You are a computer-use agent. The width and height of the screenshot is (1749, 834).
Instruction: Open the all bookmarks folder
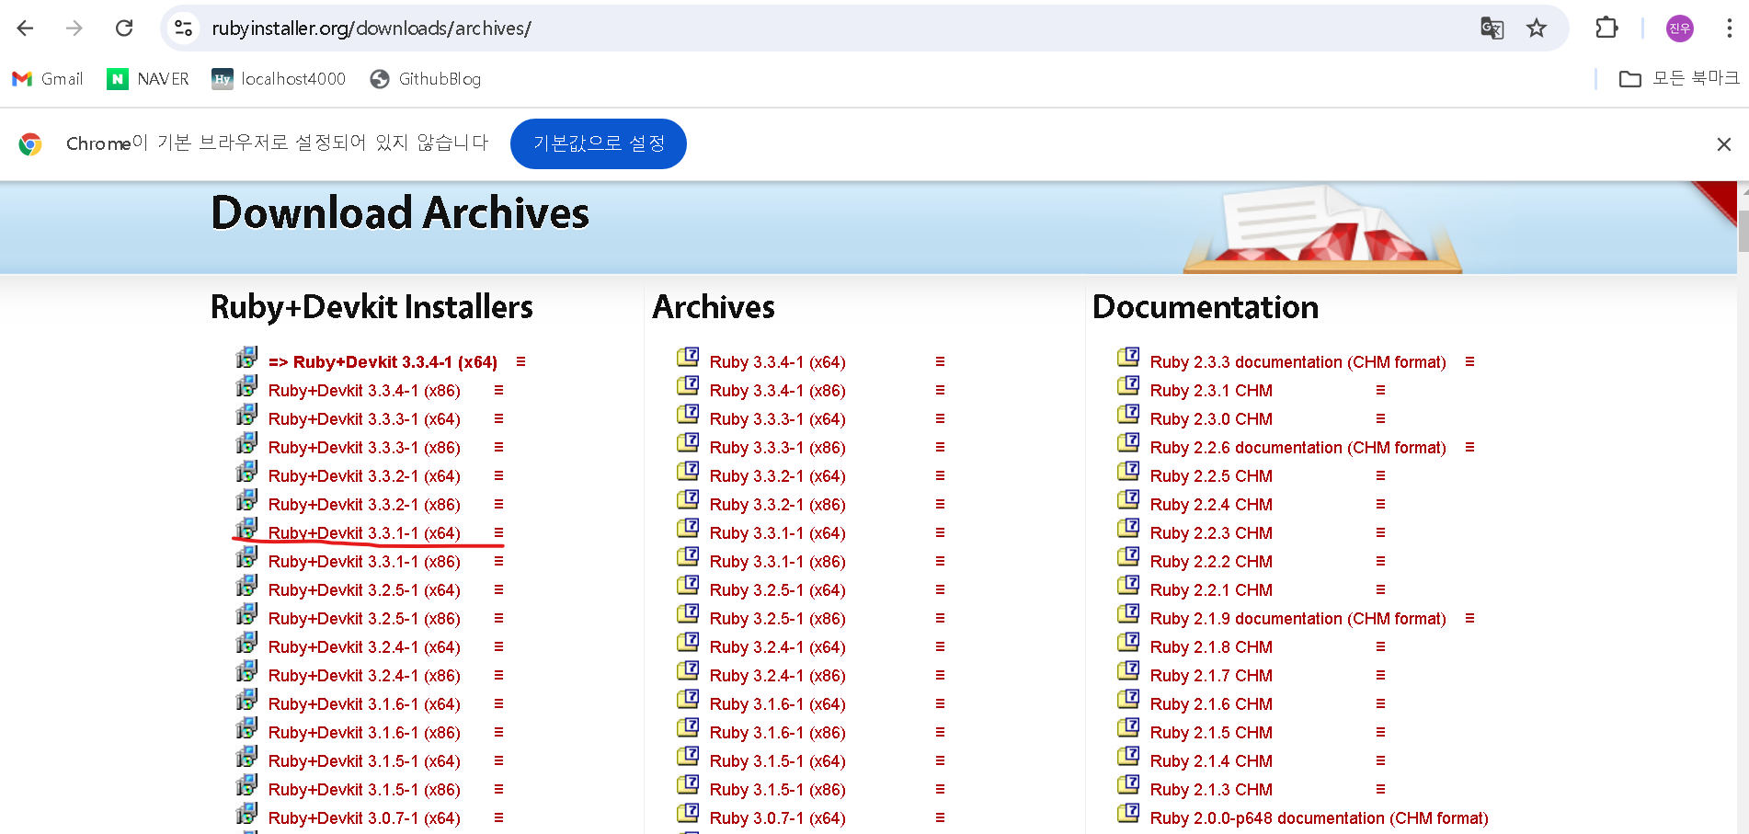pyautogui.click(x=1679, y=79)
